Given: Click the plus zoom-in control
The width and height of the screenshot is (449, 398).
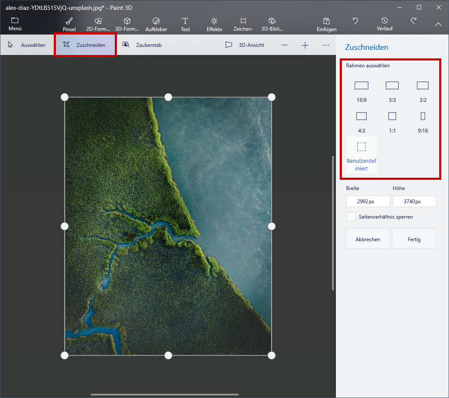Looking at the screenshot, I should tap(305, 45).
